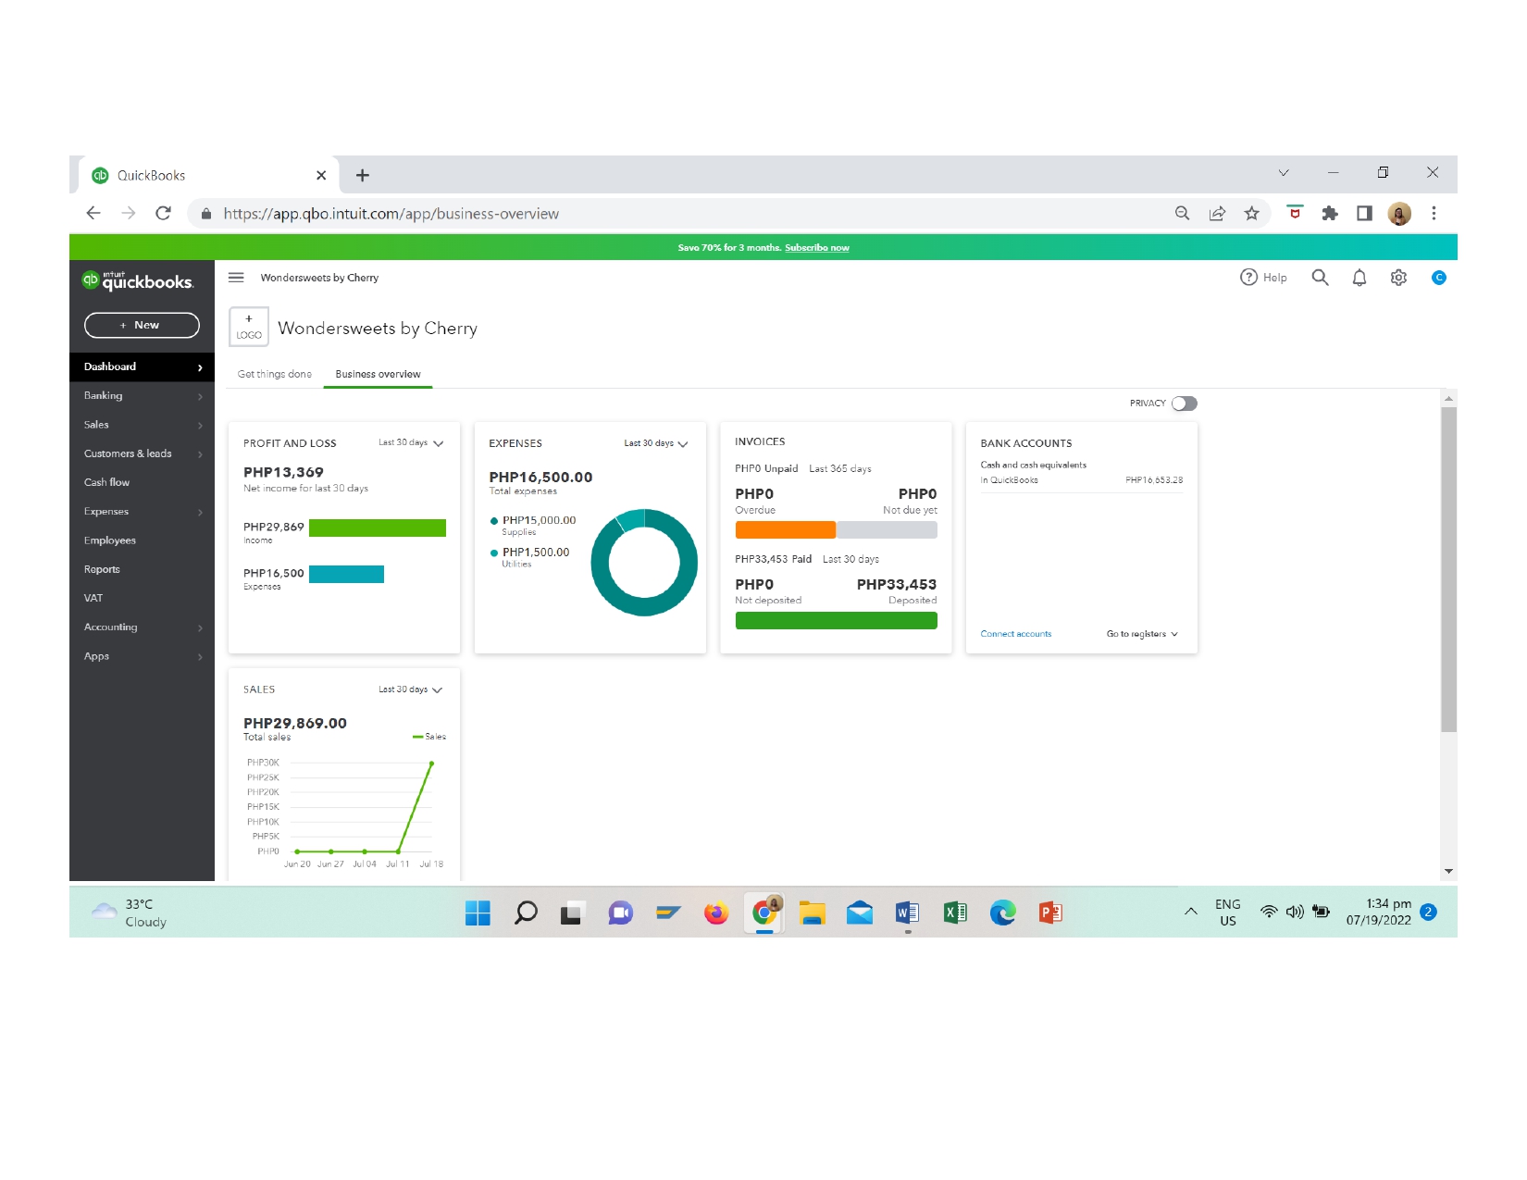This screenshot has height=1180, width=1527.
Task: Reload the current page
Action: (x=164, y=213)
